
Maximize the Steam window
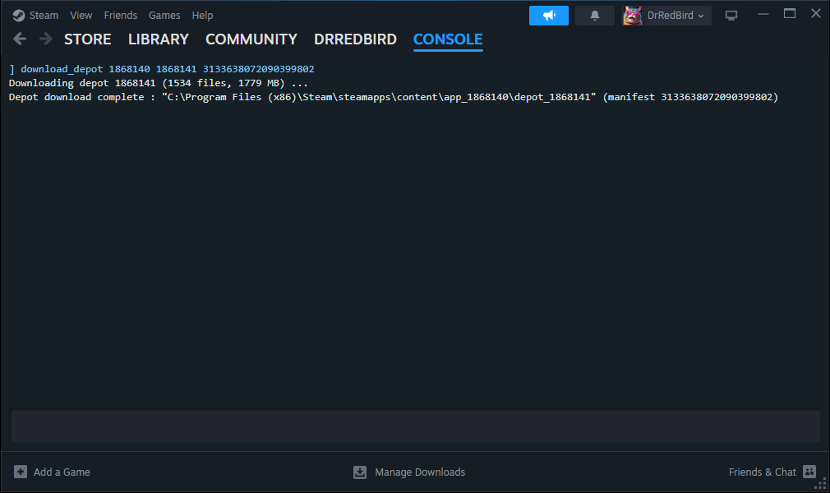(x=789, y=14)
